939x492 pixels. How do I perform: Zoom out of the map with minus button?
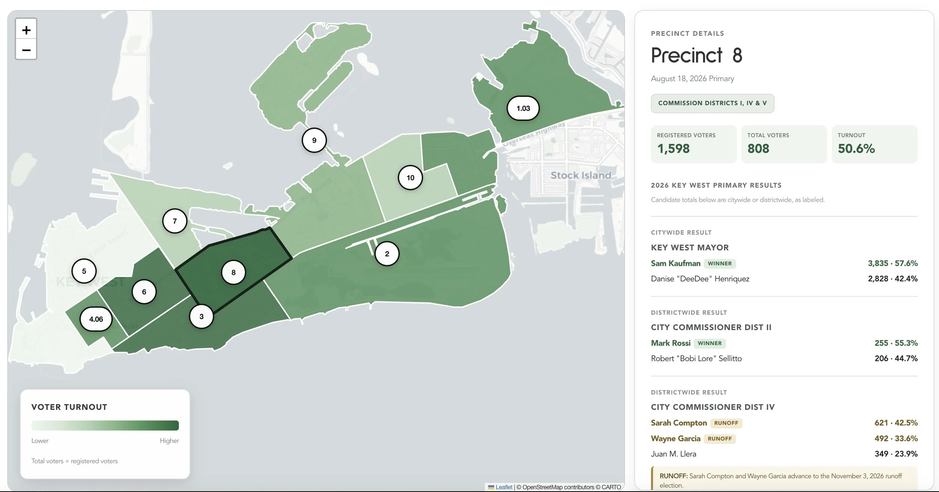click(26, 50)
